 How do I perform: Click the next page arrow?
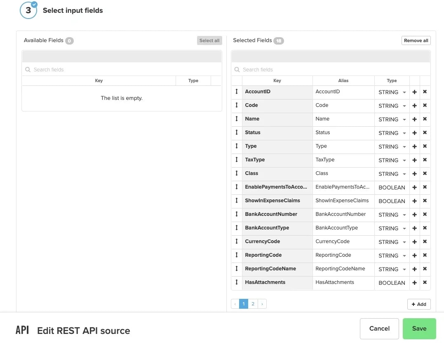coord(262,304)
